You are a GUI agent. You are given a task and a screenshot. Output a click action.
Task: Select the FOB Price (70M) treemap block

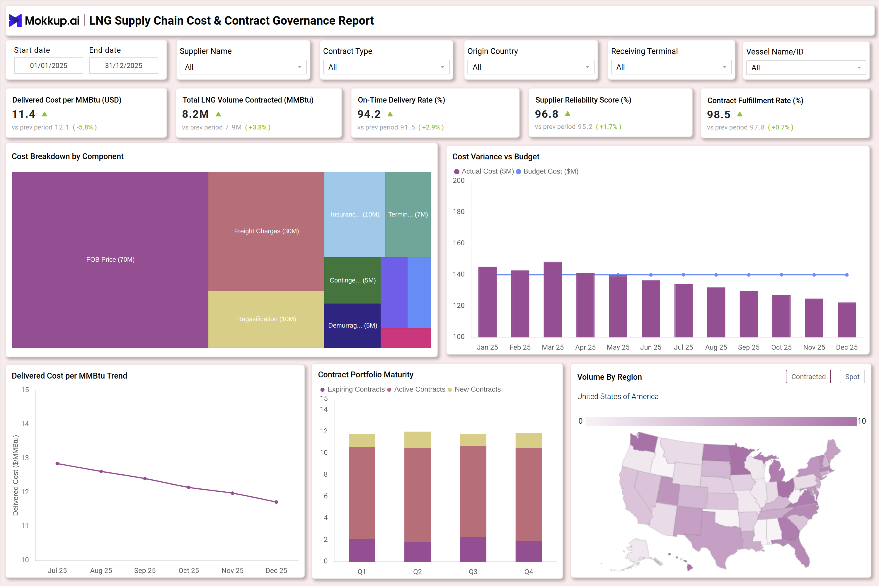(x=110, y=260)
